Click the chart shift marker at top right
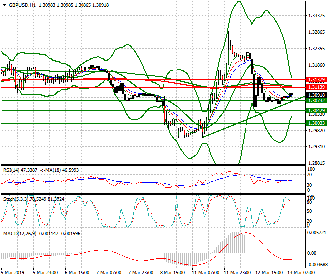Image resolution: width=328 pixels, height=278 pixels. pos(299,3)
